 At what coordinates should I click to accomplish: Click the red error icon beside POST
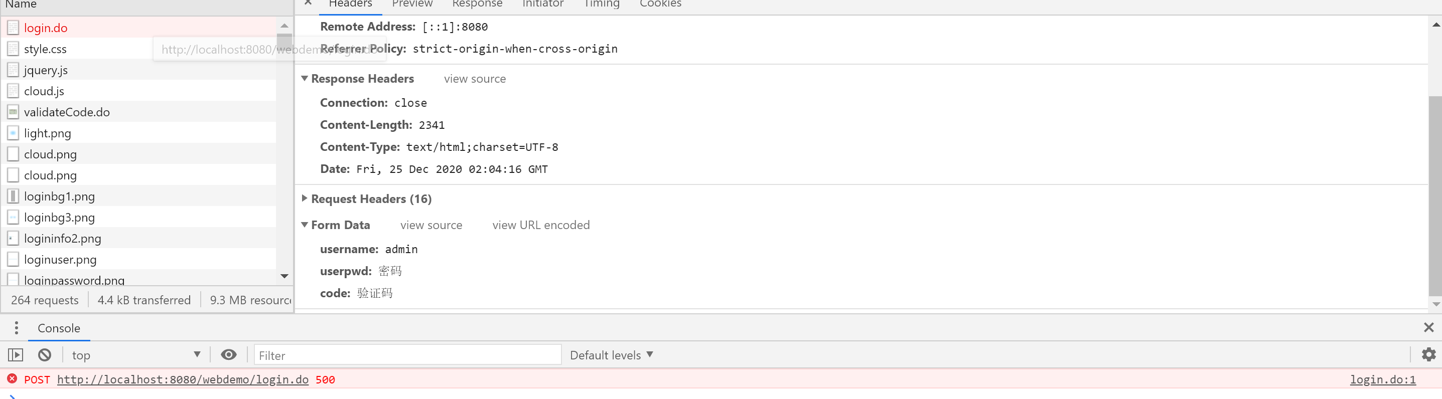pos(13,379)
